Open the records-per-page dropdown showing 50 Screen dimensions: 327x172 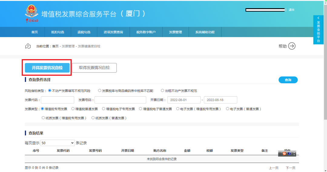[57, 143]
